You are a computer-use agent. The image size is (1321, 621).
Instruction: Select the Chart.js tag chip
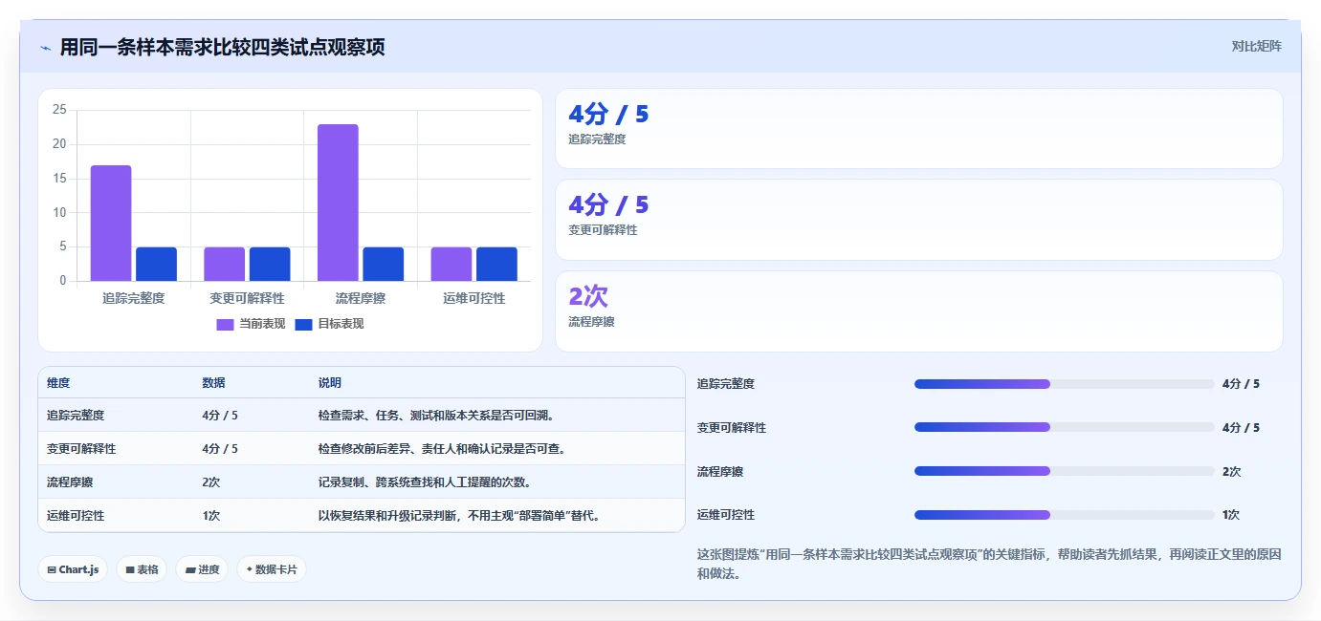pyautogui.click(x=74, y=569)
